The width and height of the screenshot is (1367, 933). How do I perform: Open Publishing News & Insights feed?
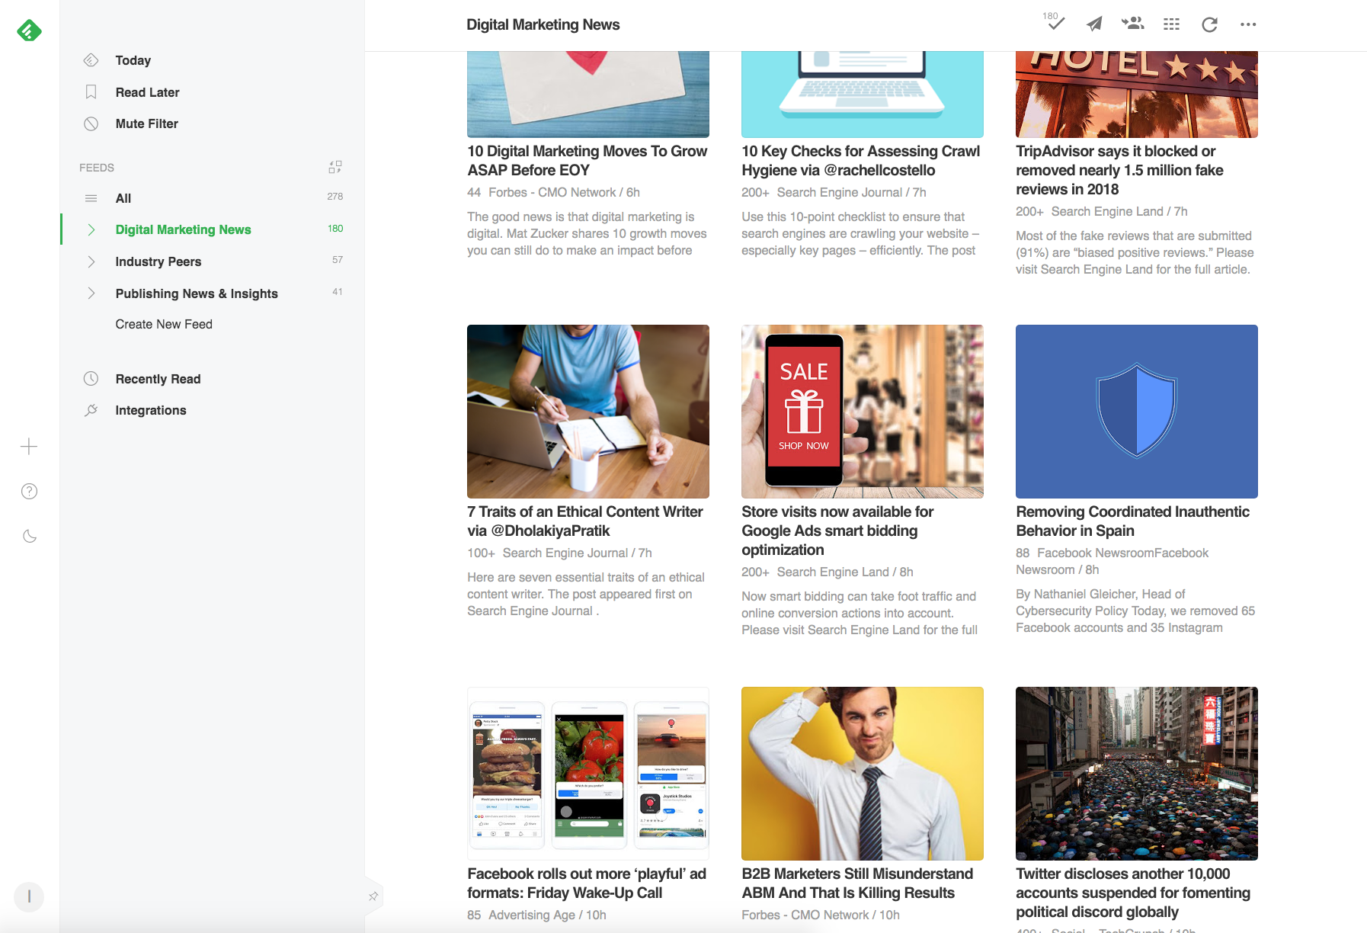pos(196,293)
